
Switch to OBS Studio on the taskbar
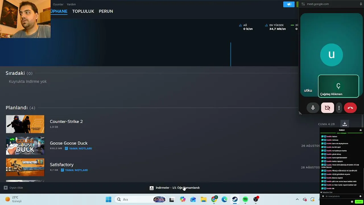pyautogui.click(x=256, y=200)
